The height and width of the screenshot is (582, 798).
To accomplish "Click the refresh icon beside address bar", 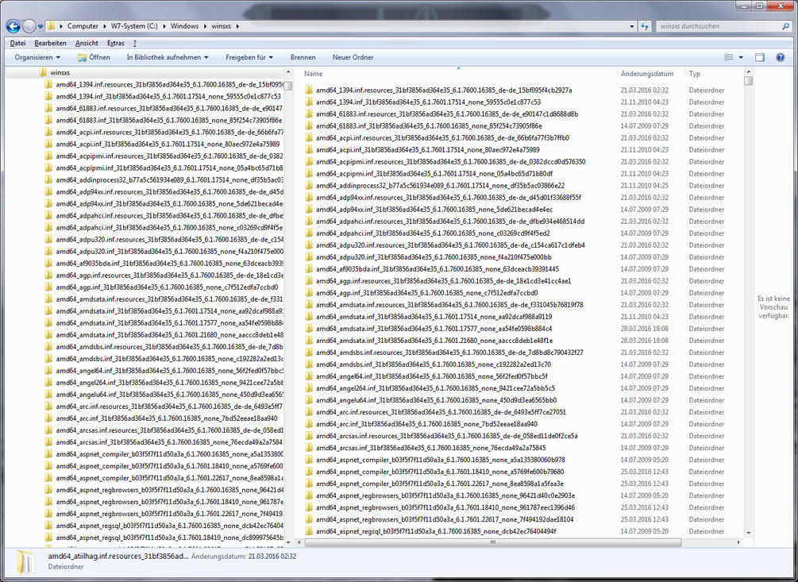I will [644, 25].
